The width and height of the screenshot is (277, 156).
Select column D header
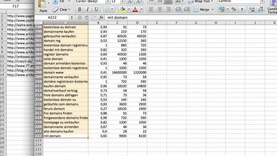pyautogui.click(x=137, y=23)
